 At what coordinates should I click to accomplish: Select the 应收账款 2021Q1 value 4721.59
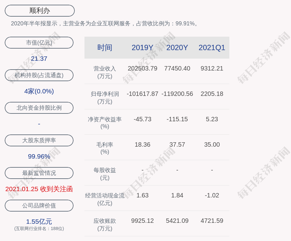212,221
